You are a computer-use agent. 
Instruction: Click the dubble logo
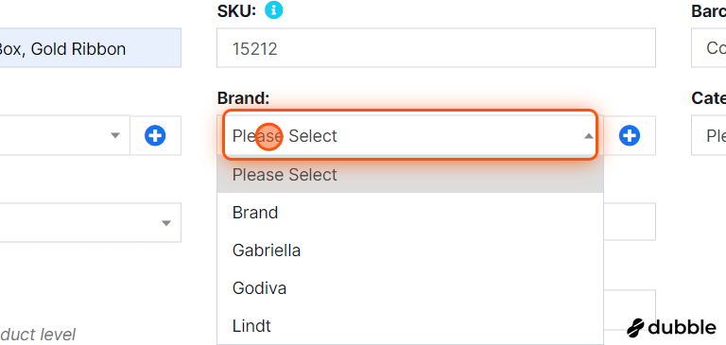[671, 327]
